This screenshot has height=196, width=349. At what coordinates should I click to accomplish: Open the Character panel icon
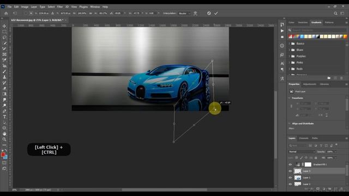(282, 63)
